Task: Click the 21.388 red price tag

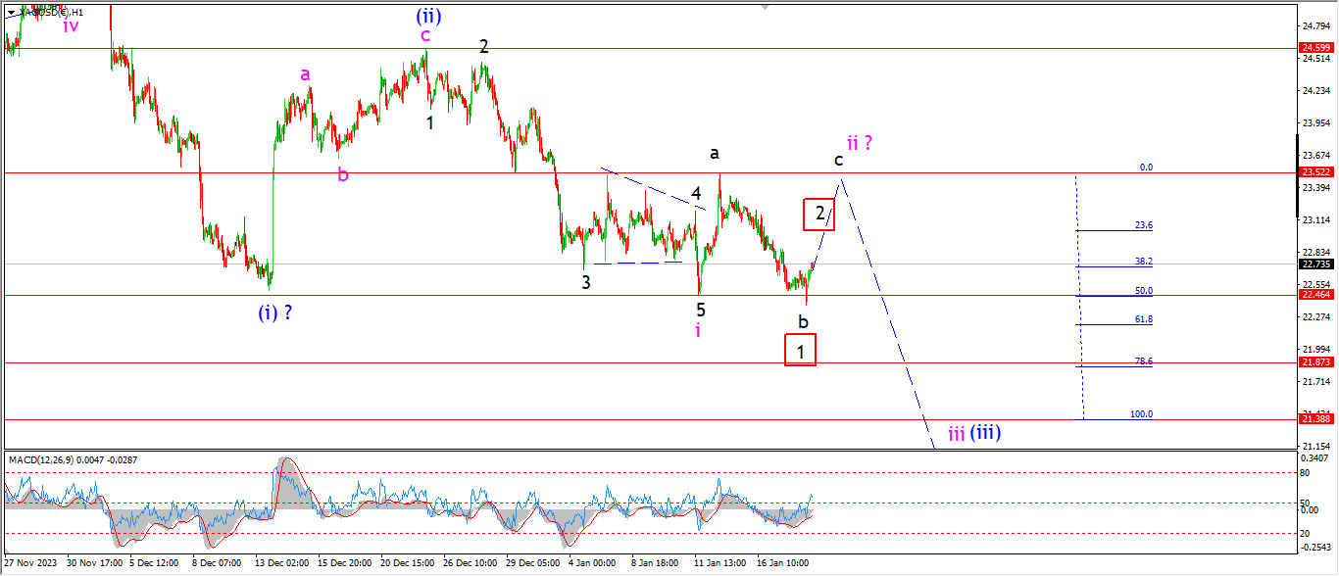Action: pyautogui.click(x=1314, y=419)
